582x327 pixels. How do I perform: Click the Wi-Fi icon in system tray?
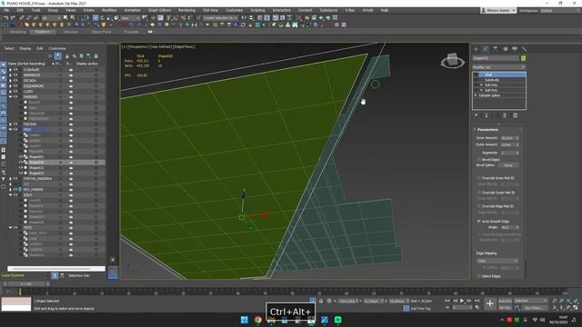pos(535,320)
